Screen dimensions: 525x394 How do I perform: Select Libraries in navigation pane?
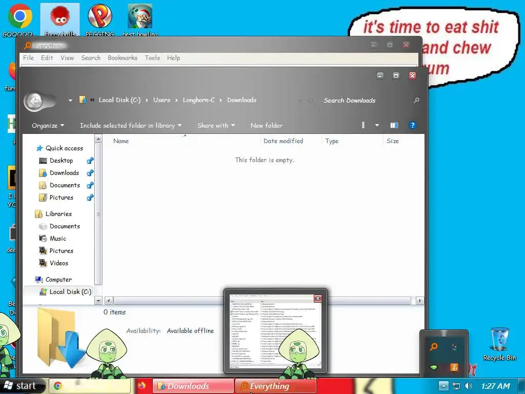pyautogui.click(x=58, y=214)
